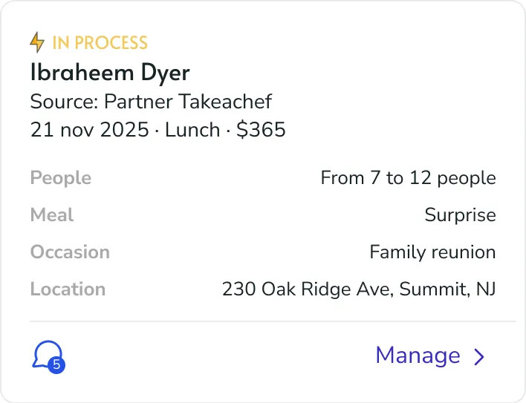This screenshot has width=526, height=403.
Task: Click the Location row label
Action: (68, 289)
